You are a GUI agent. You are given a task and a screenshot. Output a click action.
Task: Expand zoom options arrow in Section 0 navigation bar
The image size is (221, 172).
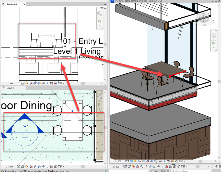click(x=100, y=25)
